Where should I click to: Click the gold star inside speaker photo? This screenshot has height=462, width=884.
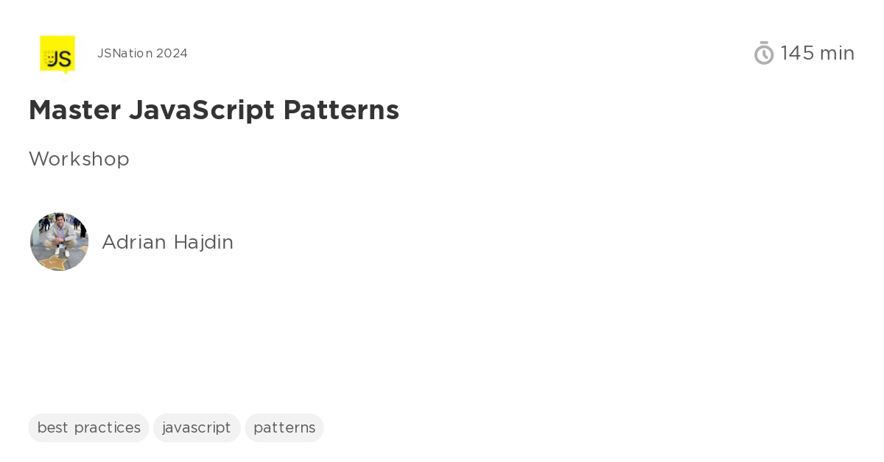pos(53,263)
